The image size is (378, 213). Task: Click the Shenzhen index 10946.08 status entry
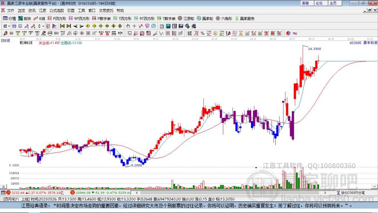click(x=100, y=192)
